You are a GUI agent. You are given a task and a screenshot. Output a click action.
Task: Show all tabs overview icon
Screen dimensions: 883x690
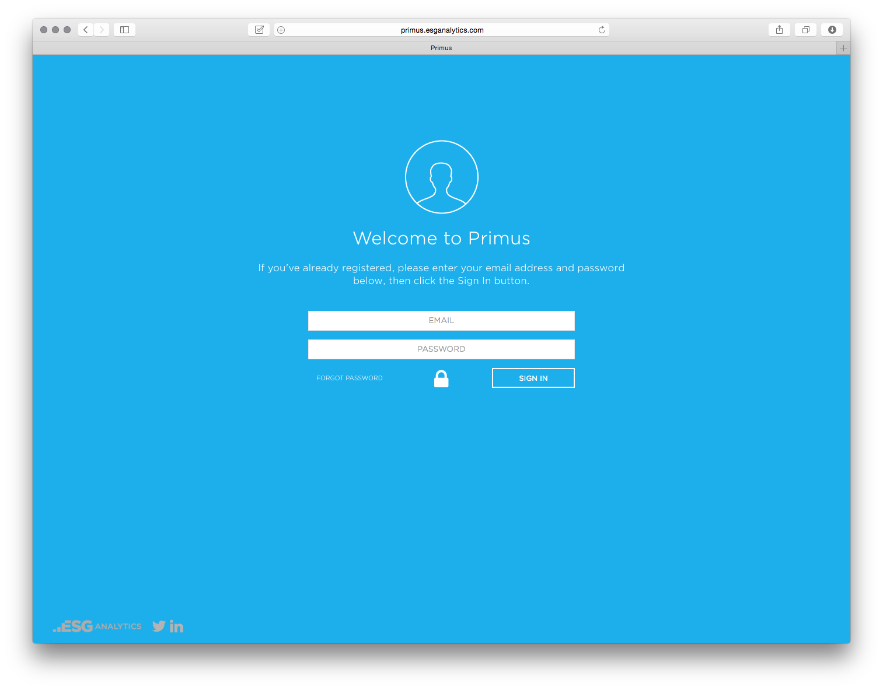[805, 30]
